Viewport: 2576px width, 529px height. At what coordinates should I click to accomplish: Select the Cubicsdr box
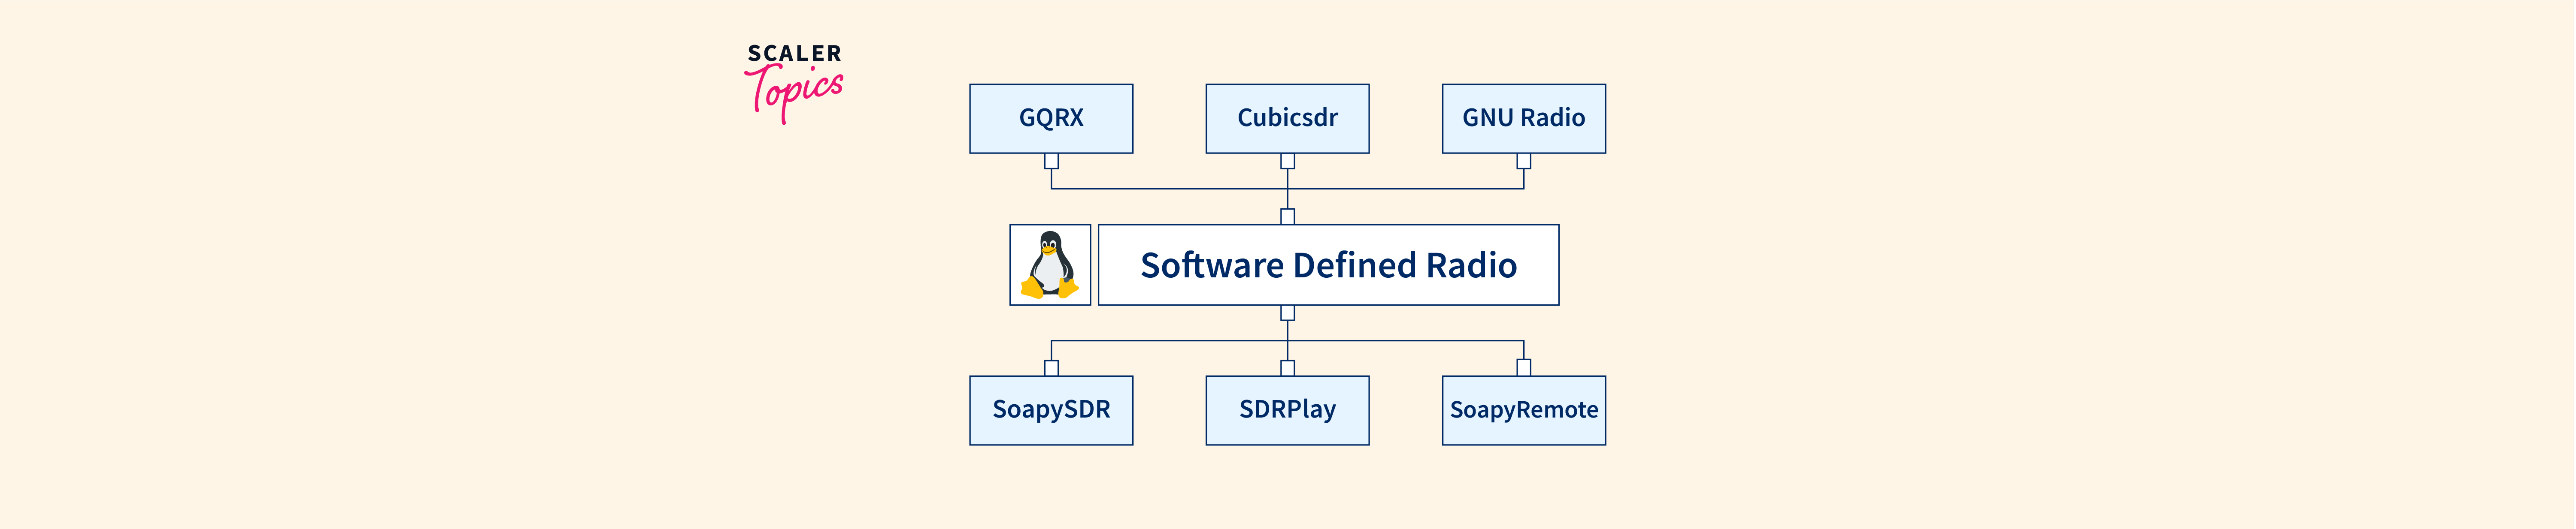1287,119
